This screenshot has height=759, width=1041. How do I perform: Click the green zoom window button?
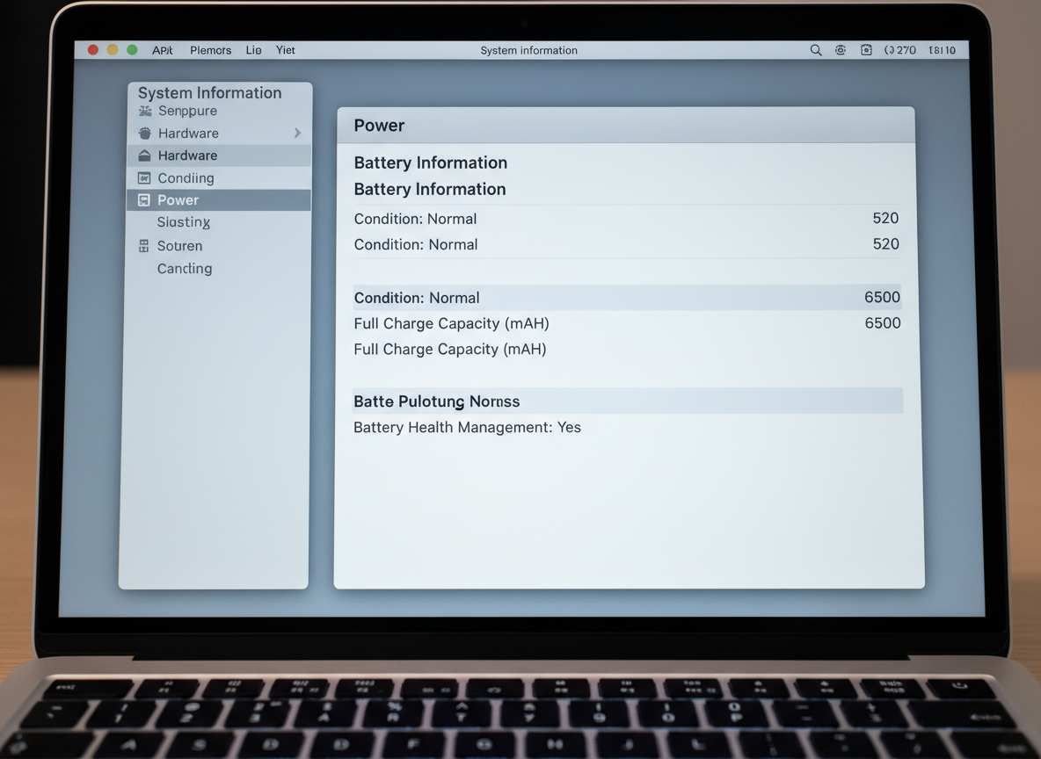[x=132, y=50]
